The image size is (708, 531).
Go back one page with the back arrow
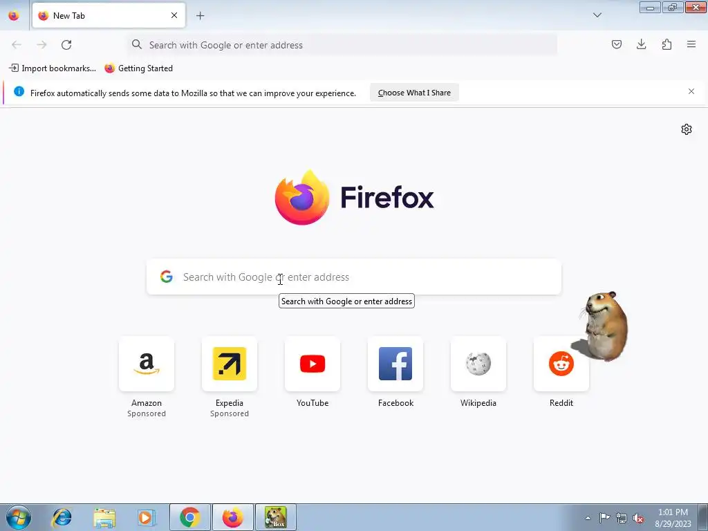point(17,45)
